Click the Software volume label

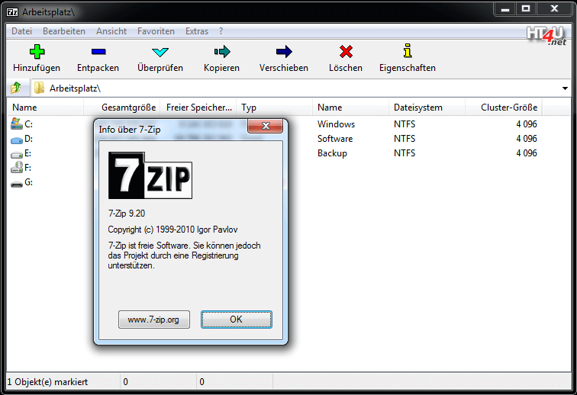335,139
